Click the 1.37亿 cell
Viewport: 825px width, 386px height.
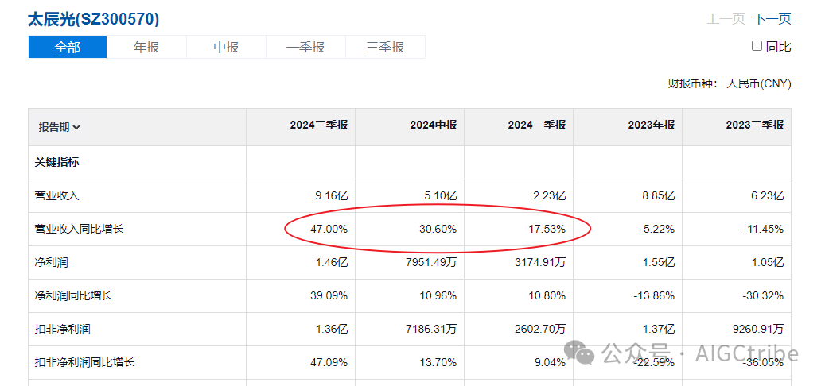coord(658,330)
